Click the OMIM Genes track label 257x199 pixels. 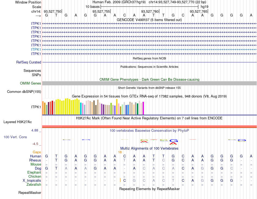[30, 83]
